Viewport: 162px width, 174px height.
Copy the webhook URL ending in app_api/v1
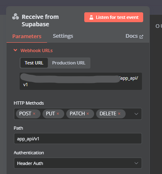click(x=81, y=81)
